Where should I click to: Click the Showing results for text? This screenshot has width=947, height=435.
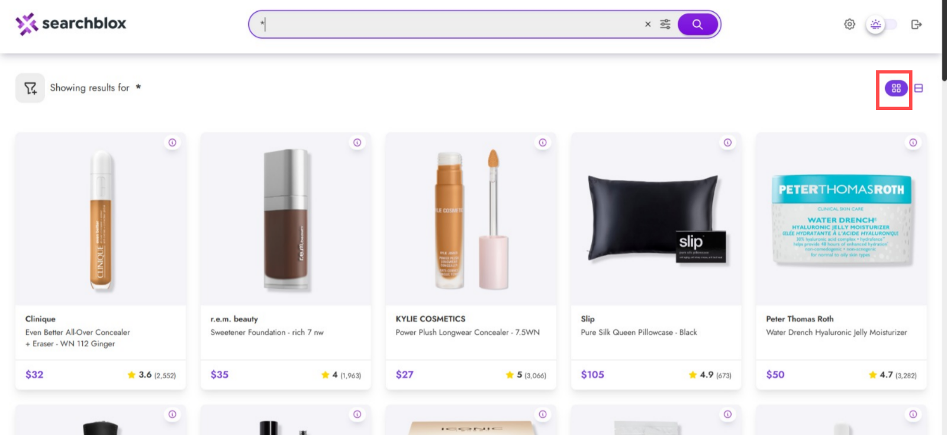[x=89, y=88]
